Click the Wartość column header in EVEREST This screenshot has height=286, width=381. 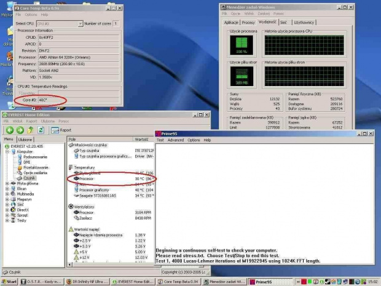point(141,140)
